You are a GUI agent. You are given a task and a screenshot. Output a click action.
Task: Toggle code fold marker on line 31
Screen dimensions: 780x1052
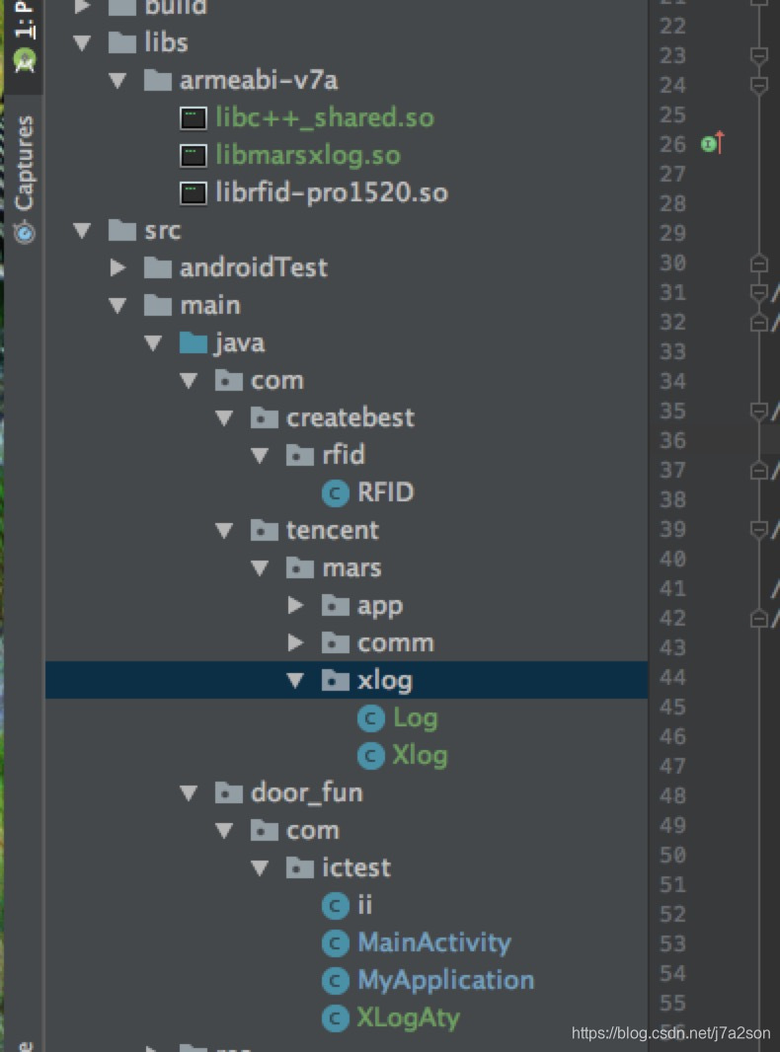pyautogui.click(x=758, y=292)
